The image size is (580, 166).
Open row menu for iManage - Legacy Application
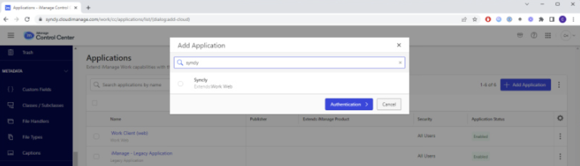(x=560, y=156)
